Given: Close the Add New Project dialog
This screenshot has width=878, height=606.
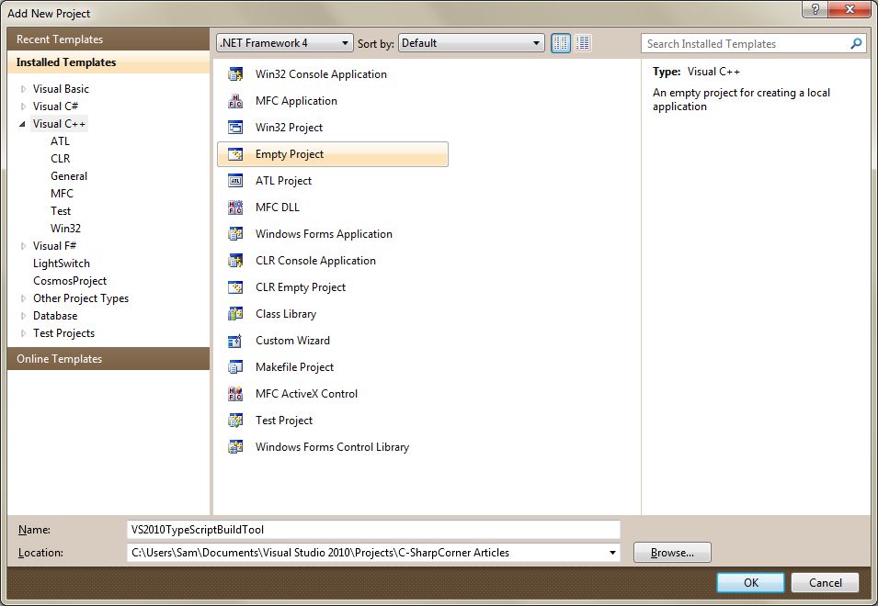Looking at the screenshot, I should click(849, 9).
